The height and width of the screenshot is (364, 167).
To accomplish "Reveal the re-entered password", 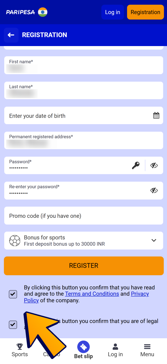I will pyautogui.click(x=154, y=190).
